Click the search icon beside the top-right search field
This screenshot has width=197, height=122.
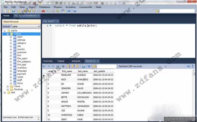click(157, 11)
